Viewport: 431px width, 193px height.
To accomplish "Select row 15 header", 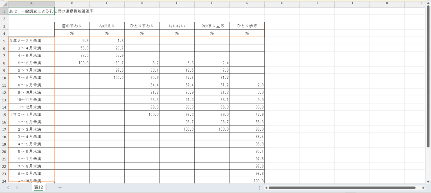I will pos(4,115).
